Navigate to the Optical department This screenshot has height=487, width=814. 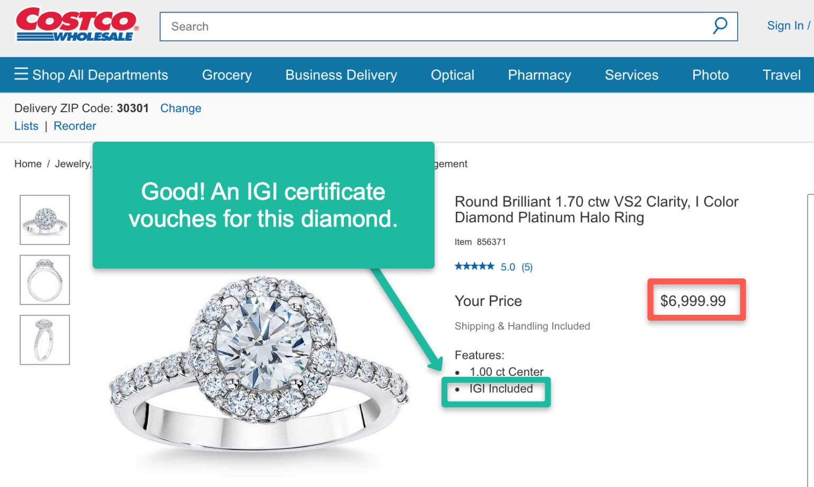click(452, 75)
